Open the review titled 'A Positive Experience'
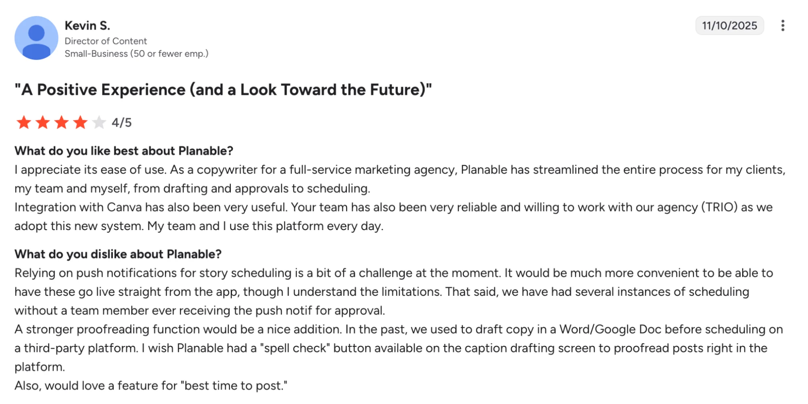The width and height of the screenshot is (808, 404). 223,90
